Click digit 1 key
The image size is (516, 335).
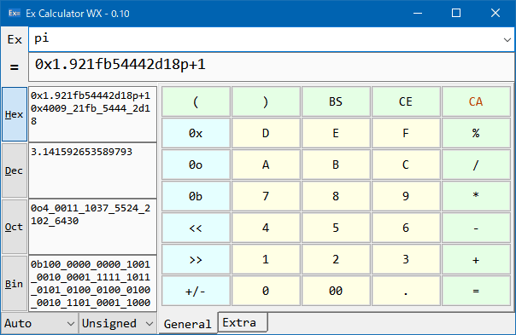[x=266, y=259]
